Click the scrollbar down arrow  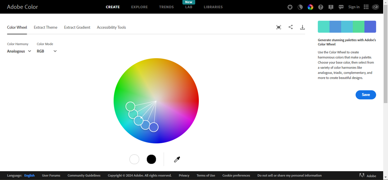point(386,177)
